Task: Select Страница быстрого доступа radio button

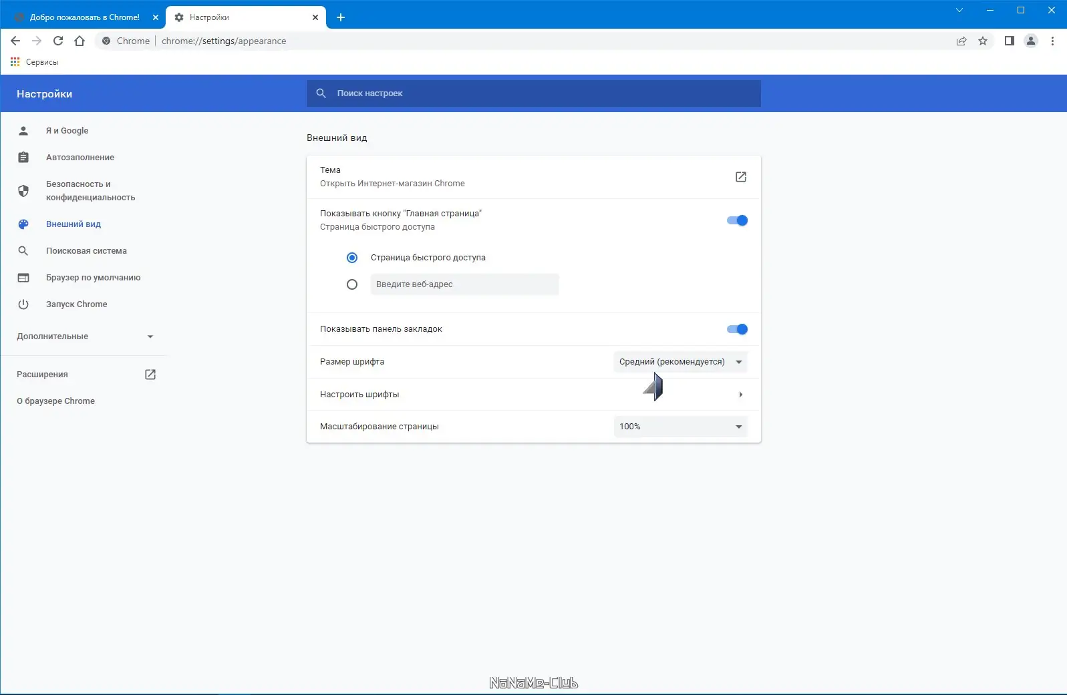Action: tap(352, 258)
